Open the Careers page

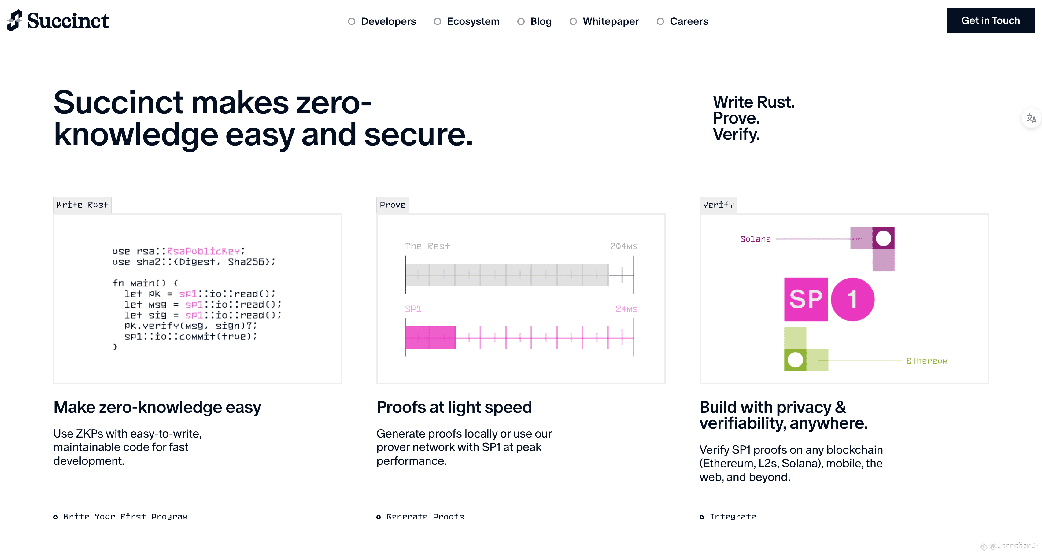coord(682,21)
